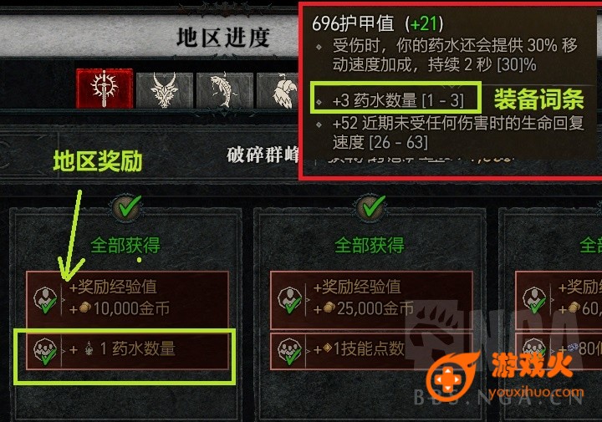
Task: Click person icon in third reward column
Action: coord(534,300)
